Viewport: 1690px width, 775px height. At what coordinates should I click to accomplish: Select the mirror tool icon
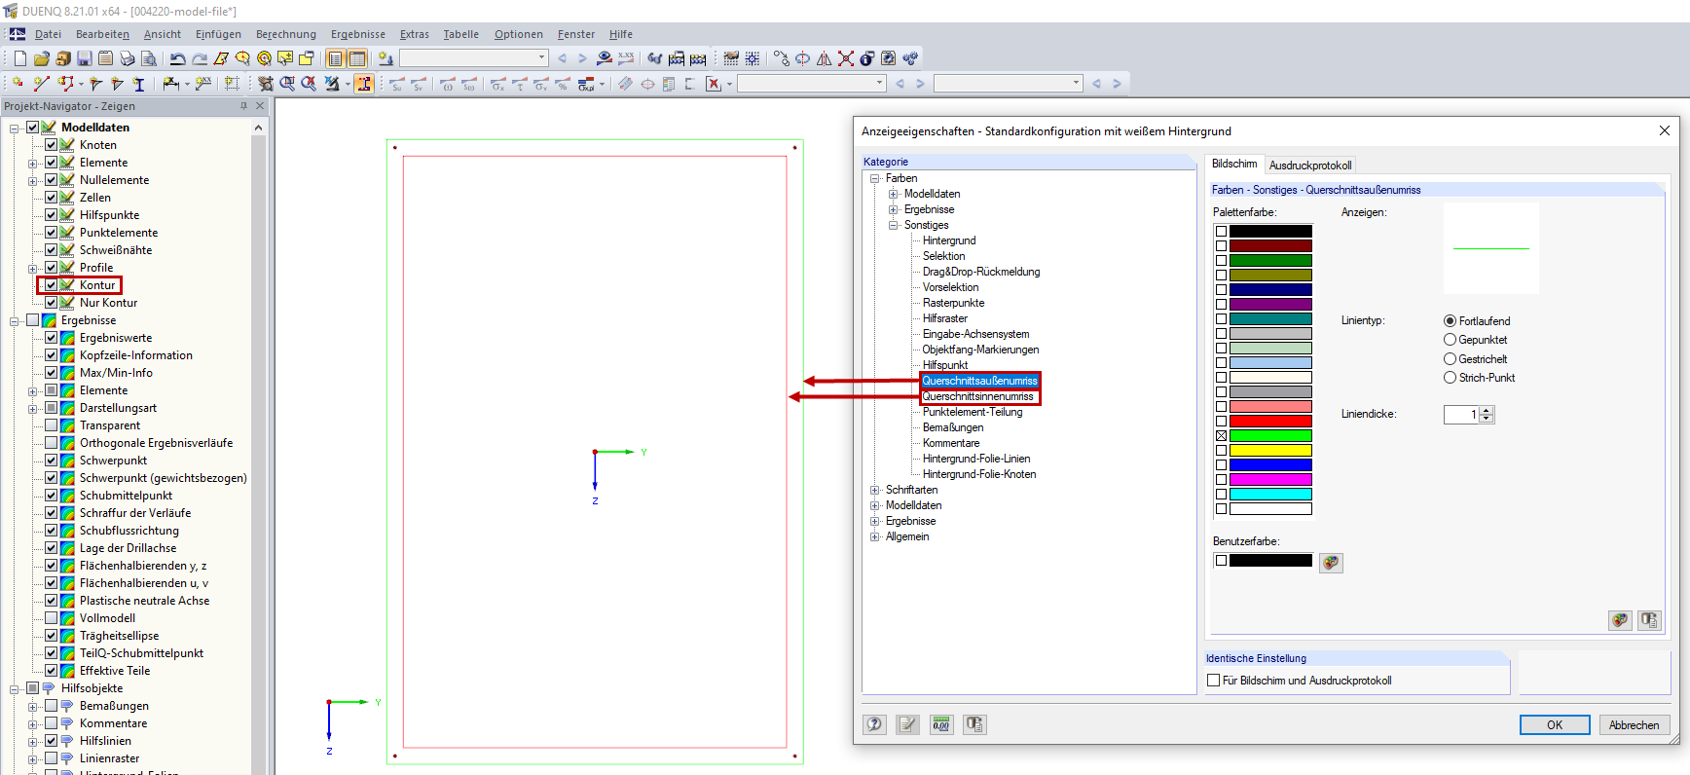point(824,58)
